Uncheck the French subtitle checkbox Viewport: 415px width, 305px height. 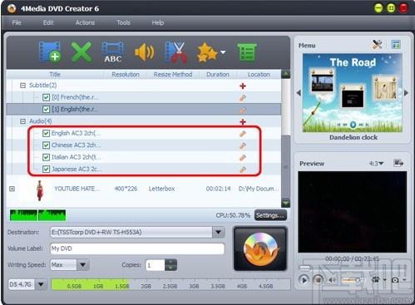pyautogui.click(x=46, y=97)
